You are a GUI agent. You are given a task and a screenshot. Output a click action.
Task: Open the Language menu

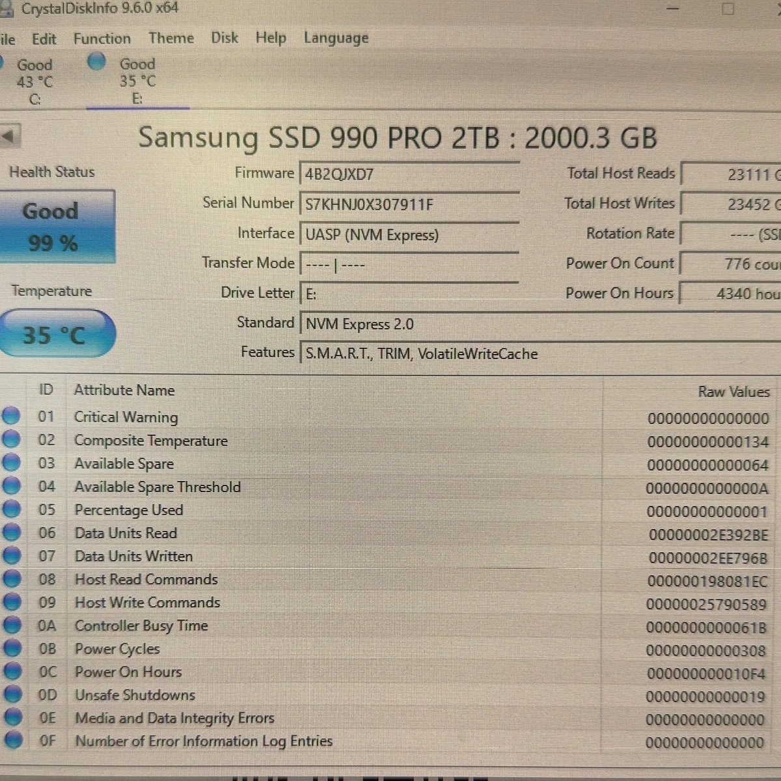click(x=336, y=38)
